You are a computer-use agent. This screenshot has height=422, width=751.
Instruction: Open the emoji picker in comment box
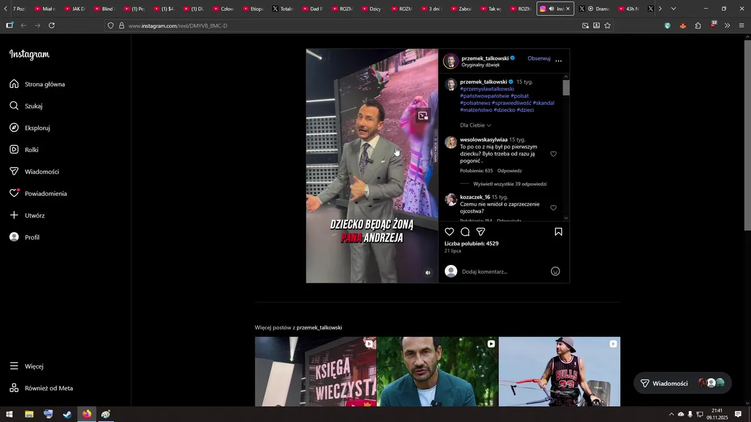click(x=556, y=271)
